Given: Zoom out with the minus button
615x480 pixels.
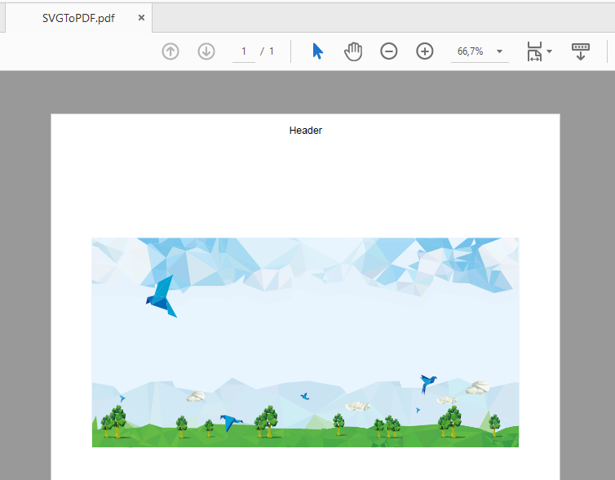Looking at the screenshot, I should [389, 51].
